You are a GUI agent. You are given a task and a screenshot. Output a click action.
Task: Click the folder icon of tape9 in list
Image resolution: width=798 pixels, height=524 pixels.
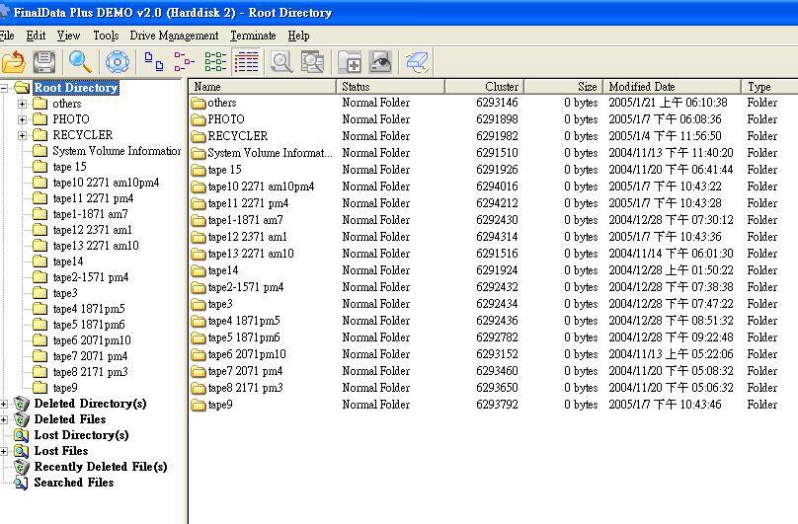coord(199,406)
